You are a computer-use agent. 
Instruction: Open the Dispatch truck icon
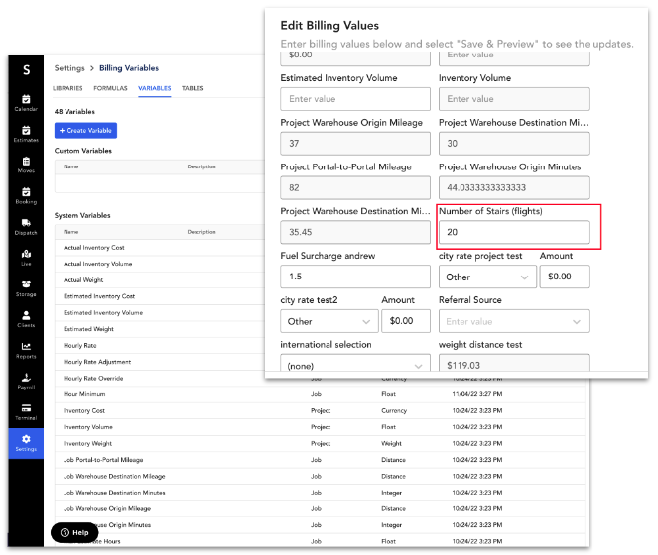click(x=26, y=226)
